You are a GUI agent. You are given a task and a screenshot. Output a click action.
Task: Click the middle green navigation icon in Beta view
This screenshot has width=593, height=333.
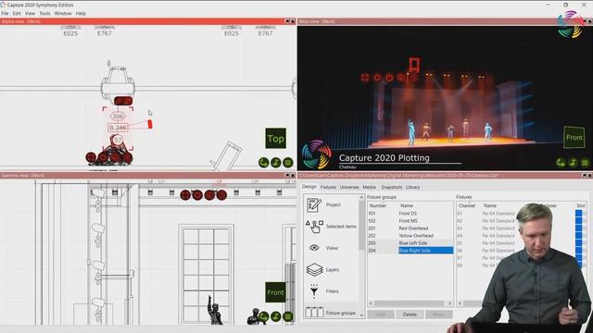coord(573,163)
